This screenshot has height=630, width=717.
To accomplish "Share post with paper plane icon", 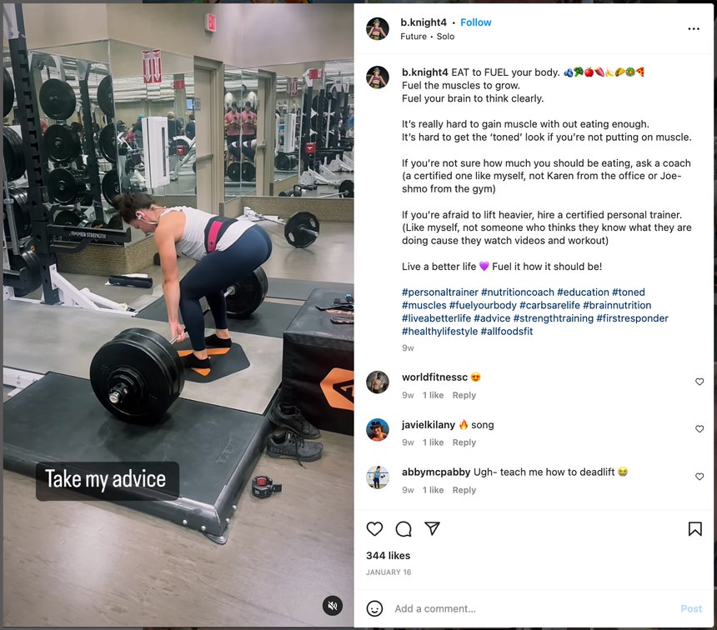I will tap(432, 528).
